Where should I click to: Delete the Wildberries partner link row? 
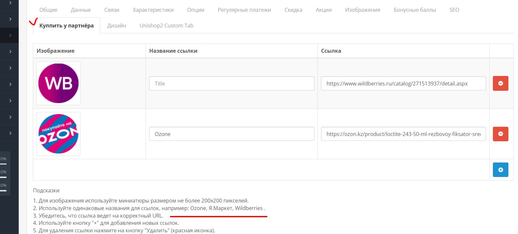[x=500, y=83]
